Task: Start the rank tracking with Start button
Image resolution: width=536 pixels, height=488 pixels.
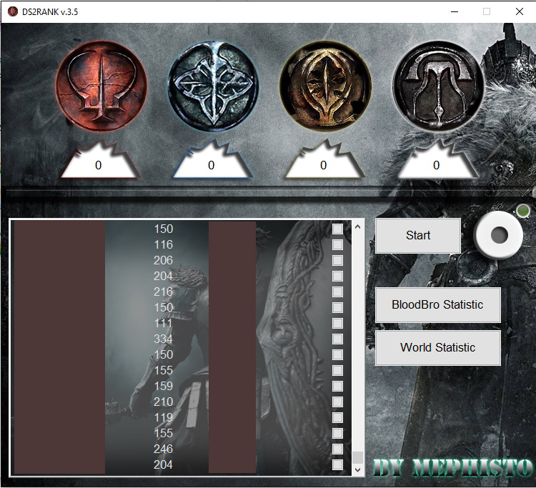Action: tap(418, 236)
